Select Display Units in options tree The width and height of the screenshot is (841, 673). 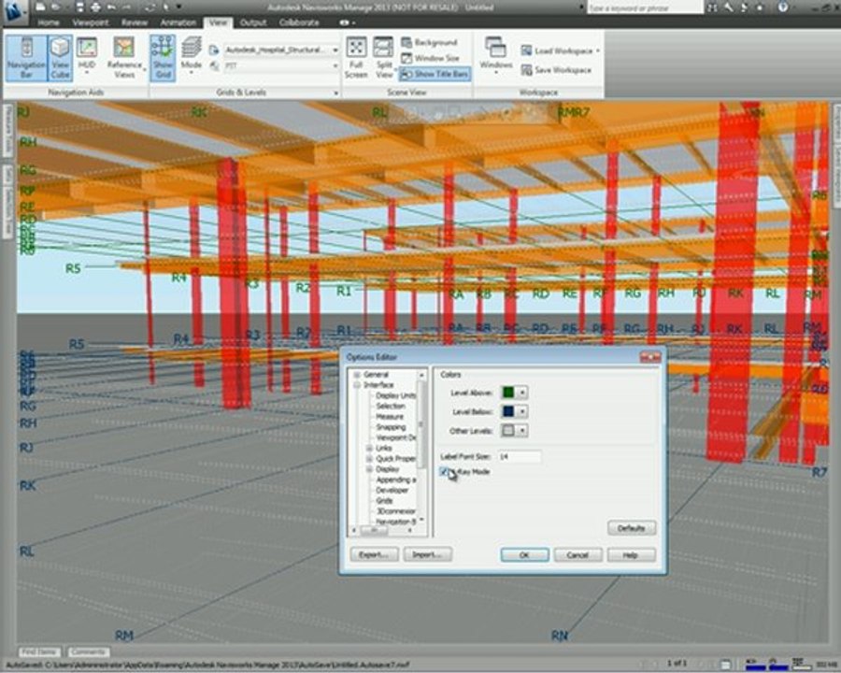395,395
